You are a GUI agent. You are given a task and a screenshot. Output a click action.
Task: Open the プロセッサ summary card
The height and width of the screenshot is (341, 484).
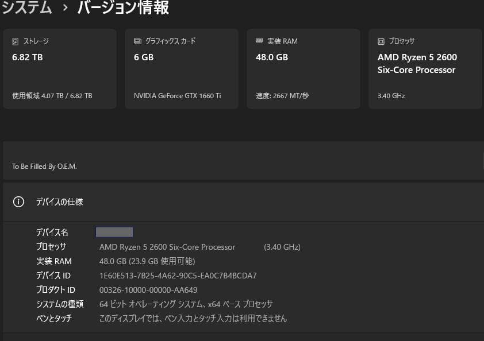click(x=425, y=68)
